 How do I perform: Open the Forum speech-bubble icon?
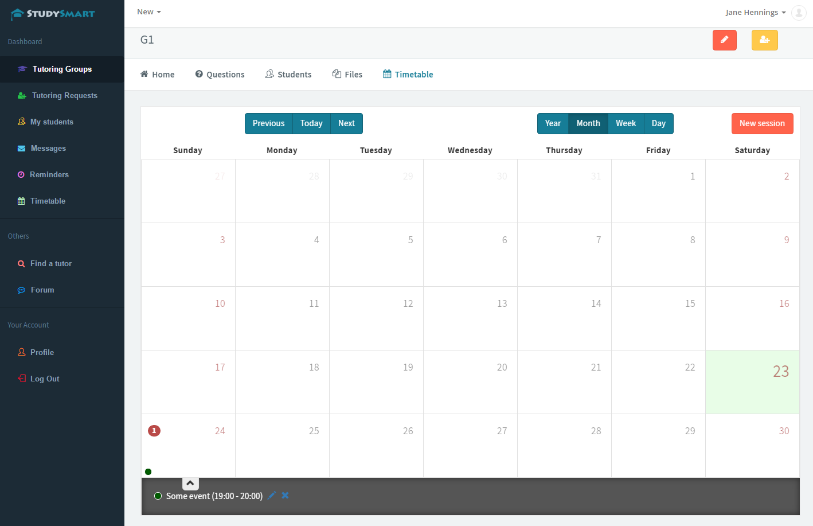click(20, 290)
